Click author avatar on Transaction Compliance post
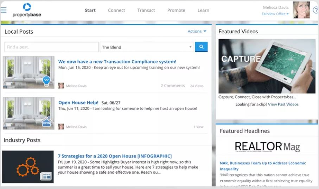This screenshot has height=189, width=319. (x=61, y=86)
